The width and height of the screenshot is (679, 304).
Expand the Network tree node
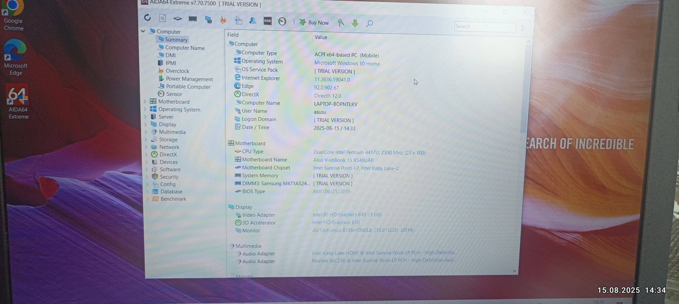pos(146,147)
